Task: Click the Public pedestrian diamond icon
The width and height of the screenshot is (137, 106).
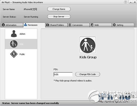Action: coord(14,54)
